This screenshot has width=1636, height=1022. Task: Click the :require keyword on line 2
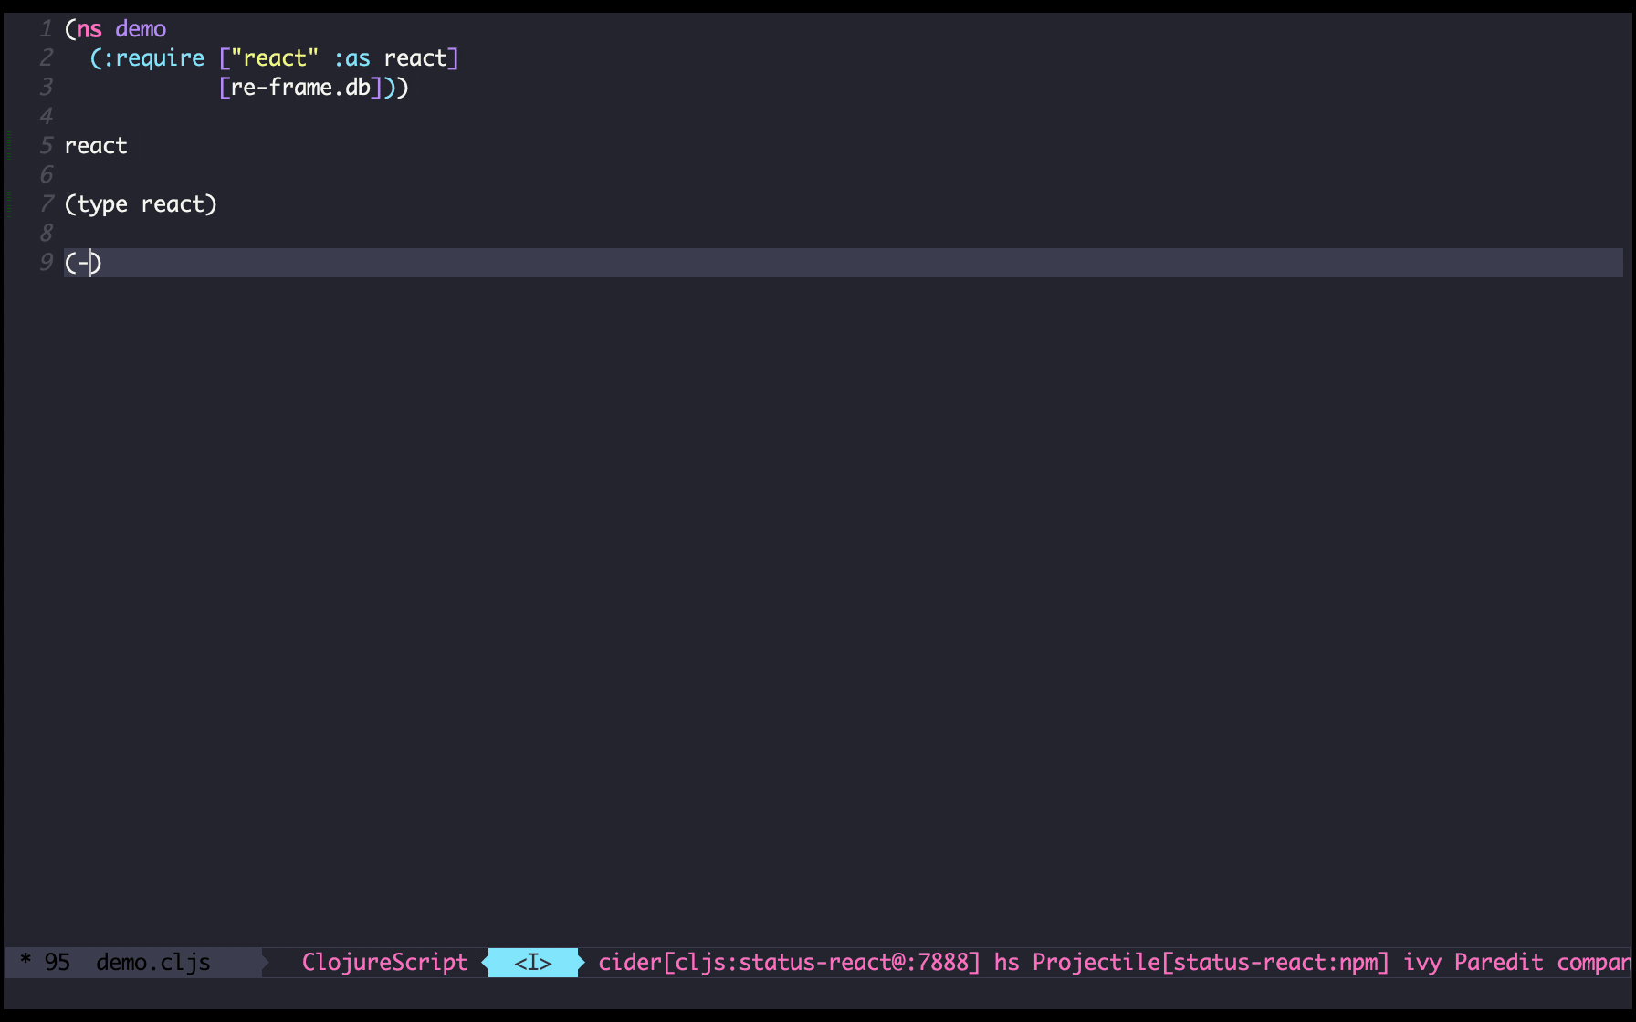[x=153, y=58]
